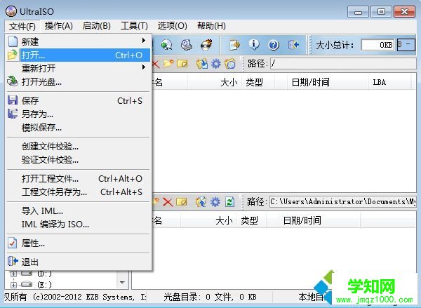Click the floppy disk icon beside 保存
The height and width of the screenshot is (308, 421).
coord(13,100)
